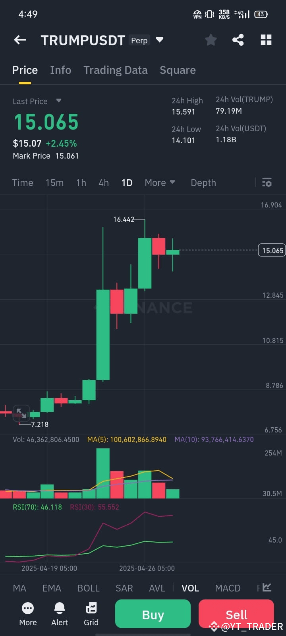Toggle the EMA indicator overlay
Screen dimensions: 286x636
pyautogui.click(x=52, y=588)
